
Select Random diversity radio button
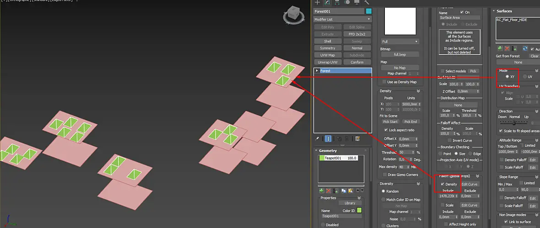[x=383, y=191]
